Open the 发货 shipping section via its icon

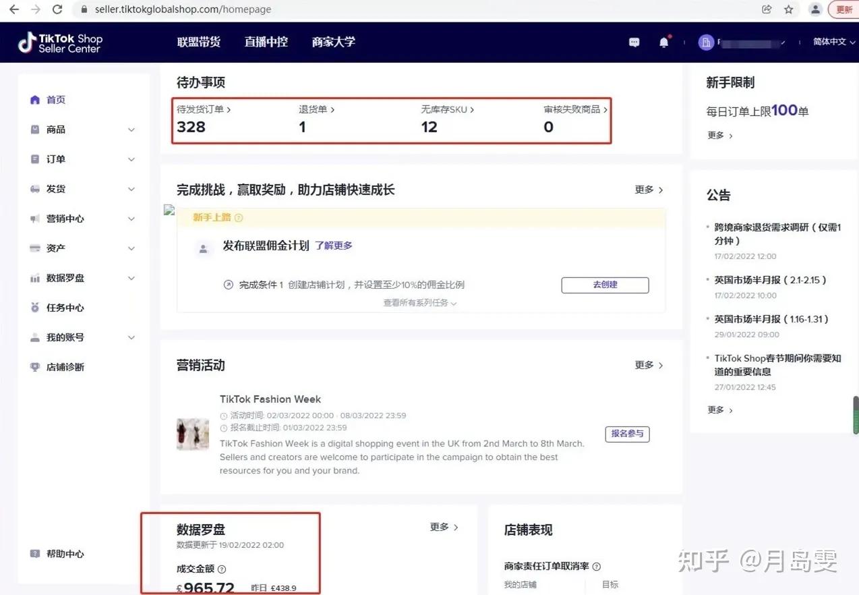point(34,189)
